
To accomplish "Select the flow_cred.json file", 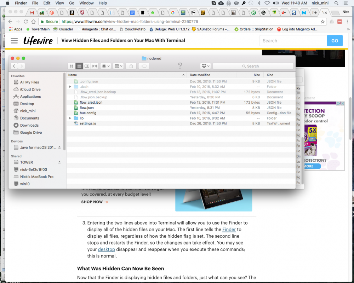I will point(181,103).
